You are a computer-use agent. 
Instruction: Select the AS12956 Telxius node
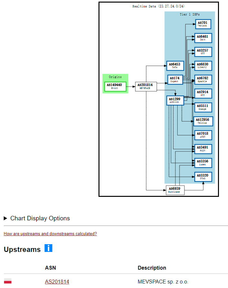[203, 121]
